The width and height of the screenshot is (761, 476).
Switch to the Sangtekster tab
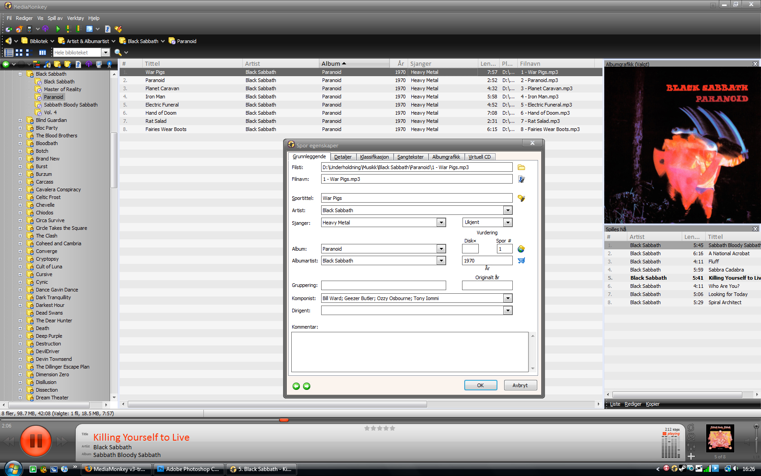pos(410,157)
